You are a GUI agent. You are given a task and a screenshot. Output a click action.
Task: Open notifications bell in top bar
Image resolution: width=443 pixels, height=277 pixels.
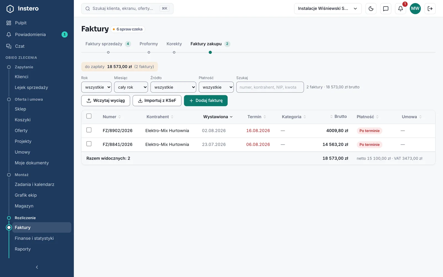pyautogui.click(x=400, y=9)
